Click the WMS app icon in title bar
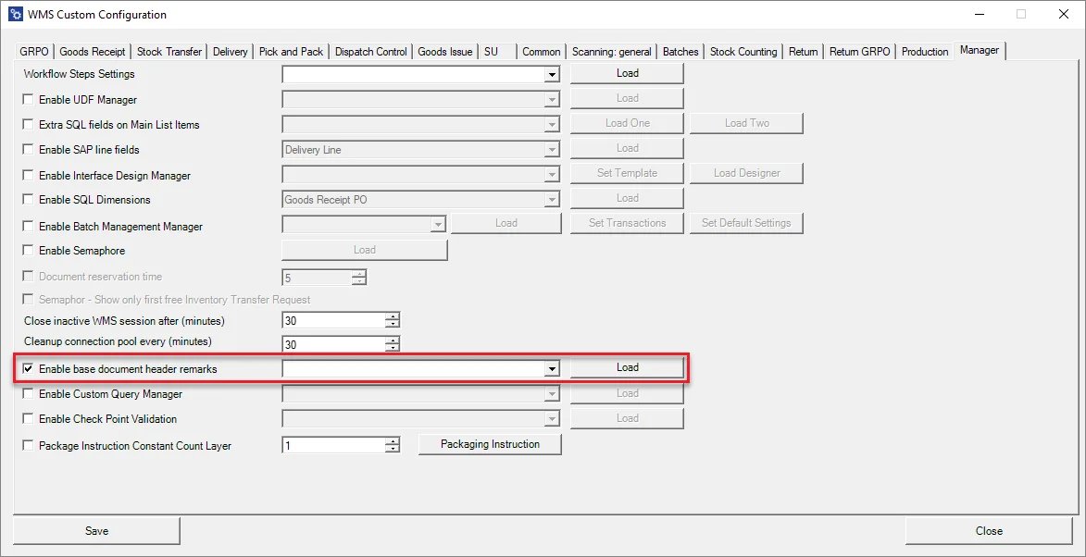This screenshot has width=1086, height=557. click(x=15, y=15)
